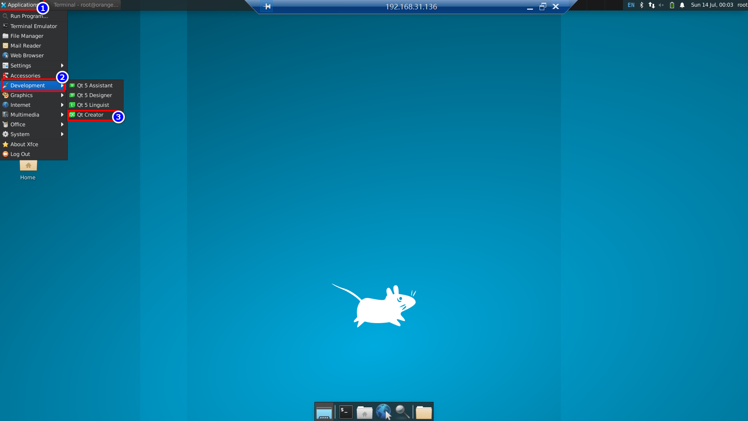Click the muted volume tray icon
Viewport: 748px width, 421px height.
pos(661,5)
